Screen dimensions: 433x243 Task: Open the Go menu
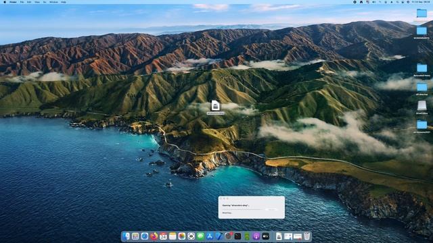click(x=45, y=2)
